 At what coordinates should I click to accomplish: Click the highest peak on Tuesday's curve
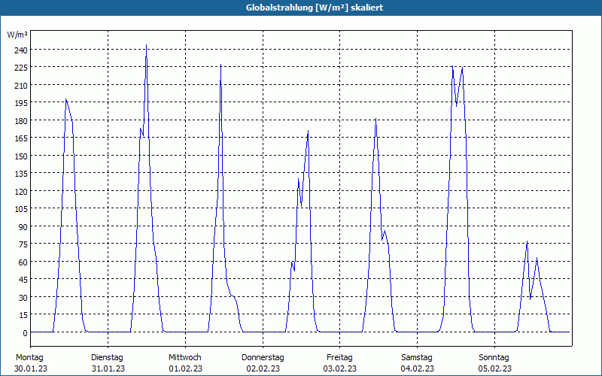[146, 45]
